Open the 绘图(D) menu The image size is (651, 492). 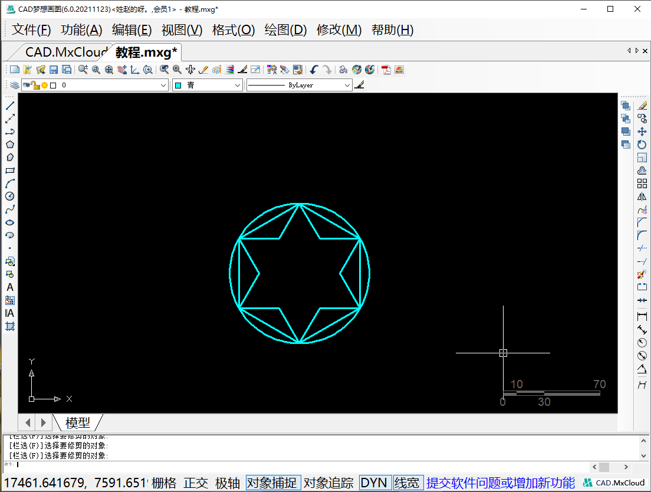coord(285,30)
